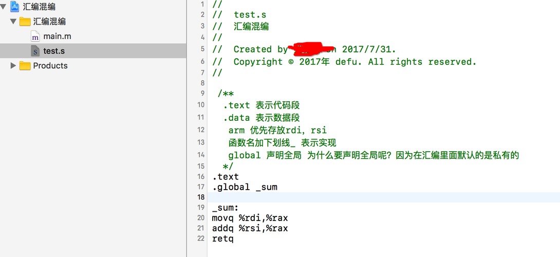This screenshot has height=257, width=560.
Task: Select test.s in the navigator
Action: point(54,51)
